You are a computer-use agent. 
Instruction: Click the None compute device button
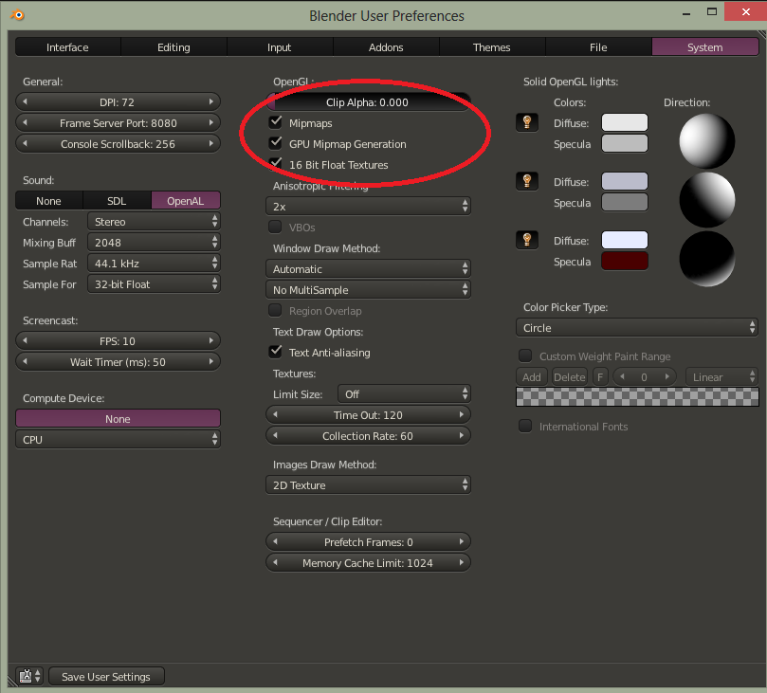tap(118, 419)
